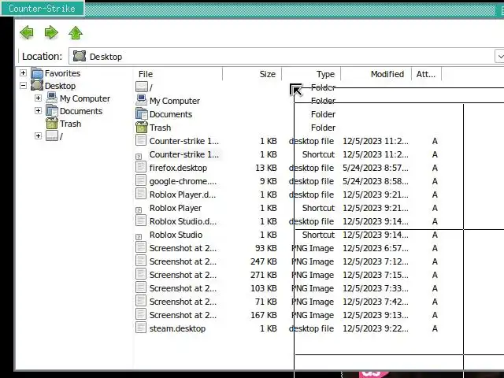Screen dimensions: 504x378
Task: Click the Location field showing Desktop
Action: tap(281, 57)
